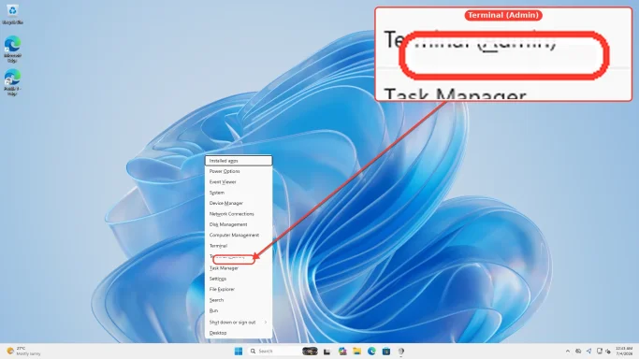
Task: Open the network tray icon
Action: pyautogui.click(x=599, y=352)
